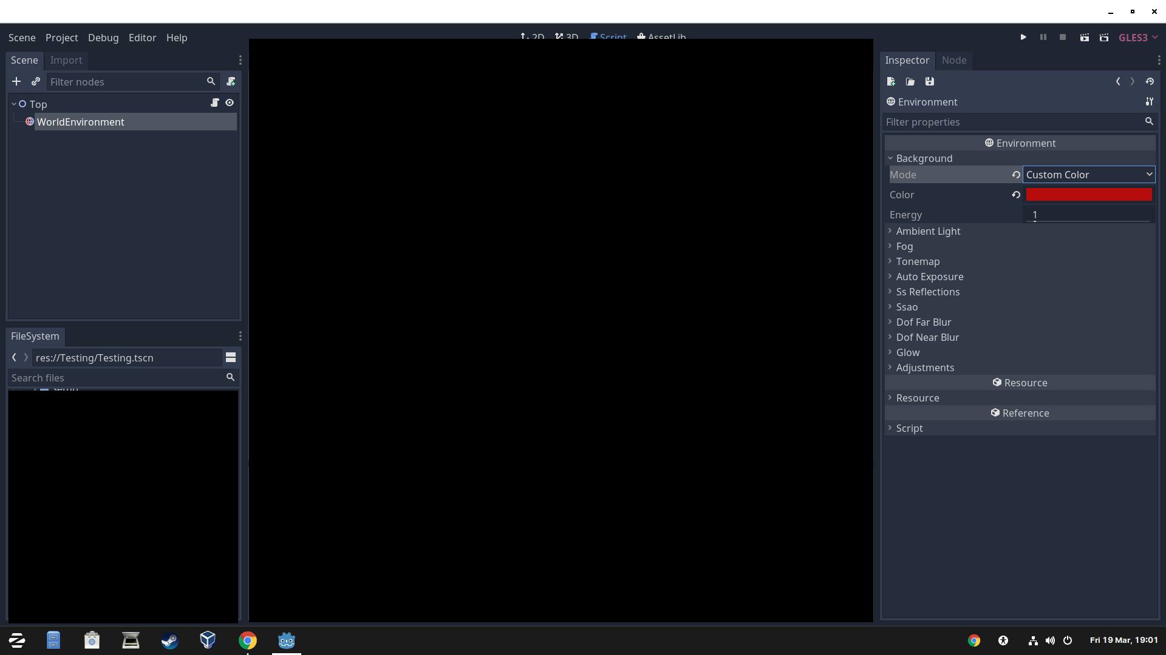
Task: Attach script to selected node icon
Action: pyautogui.click(x=231, y=81)
